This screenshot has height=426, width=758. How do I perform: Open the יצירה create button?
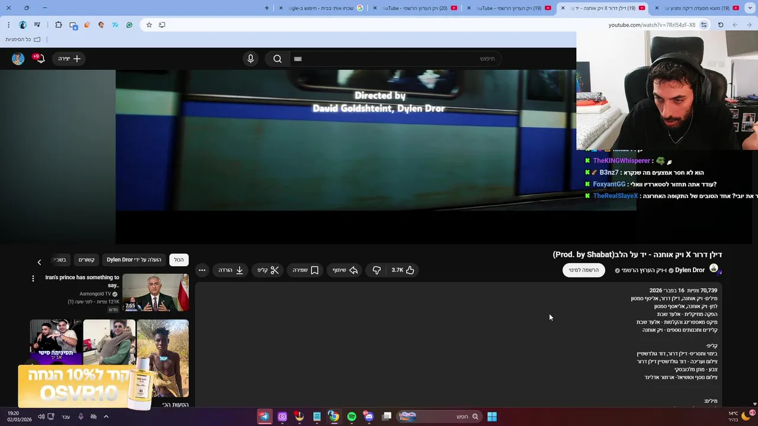tap(69, 59)
